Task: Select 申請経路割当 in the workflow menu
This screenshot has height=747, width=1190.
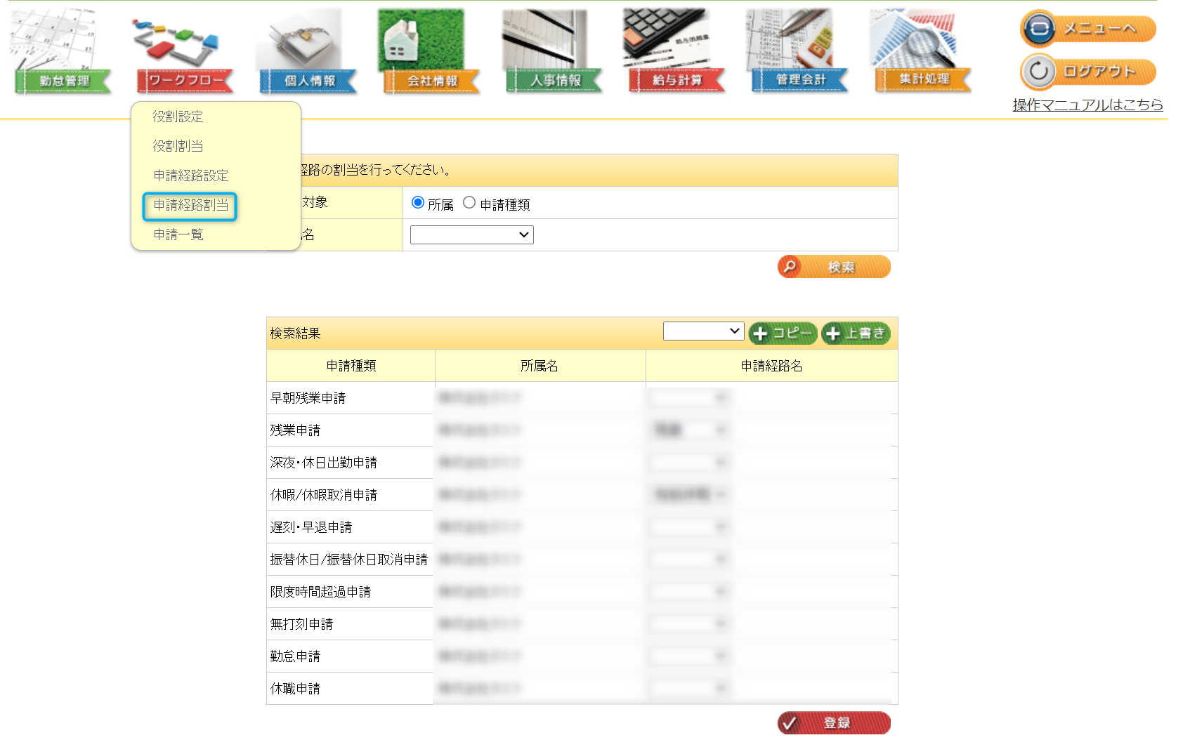Action: [x=190, y=206]
